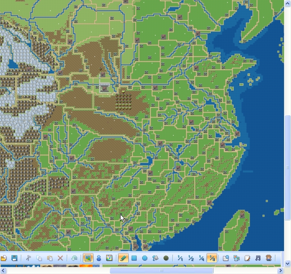Select the Flood Fill tool
This screenshot has height=274, width=291.
click(x=155, y=258)
